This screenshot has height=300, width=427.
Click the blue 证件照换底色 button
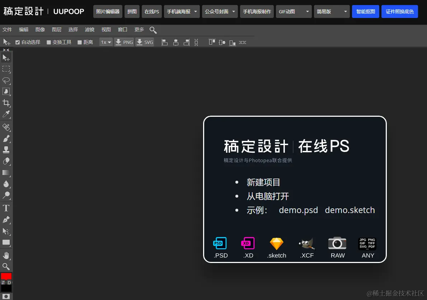click(399, 11)
